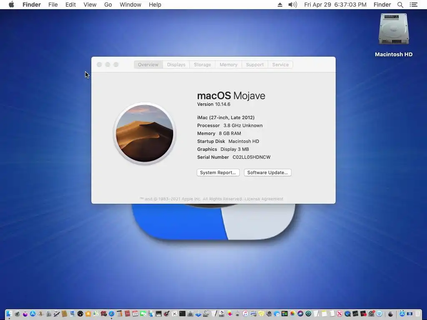Click the iMac (27-inch, Late 2012) text

tap(226, 117)
